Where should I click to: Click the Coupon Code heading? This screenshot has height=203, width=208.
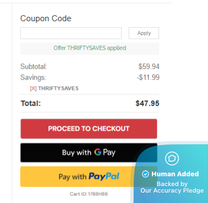pos(46,19)
